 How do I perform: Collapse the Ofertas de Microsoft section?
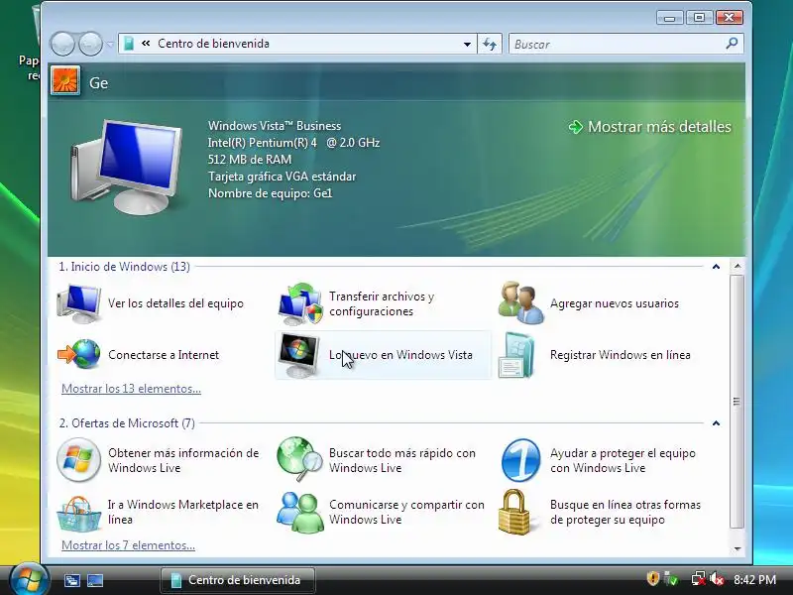point(716,423)
